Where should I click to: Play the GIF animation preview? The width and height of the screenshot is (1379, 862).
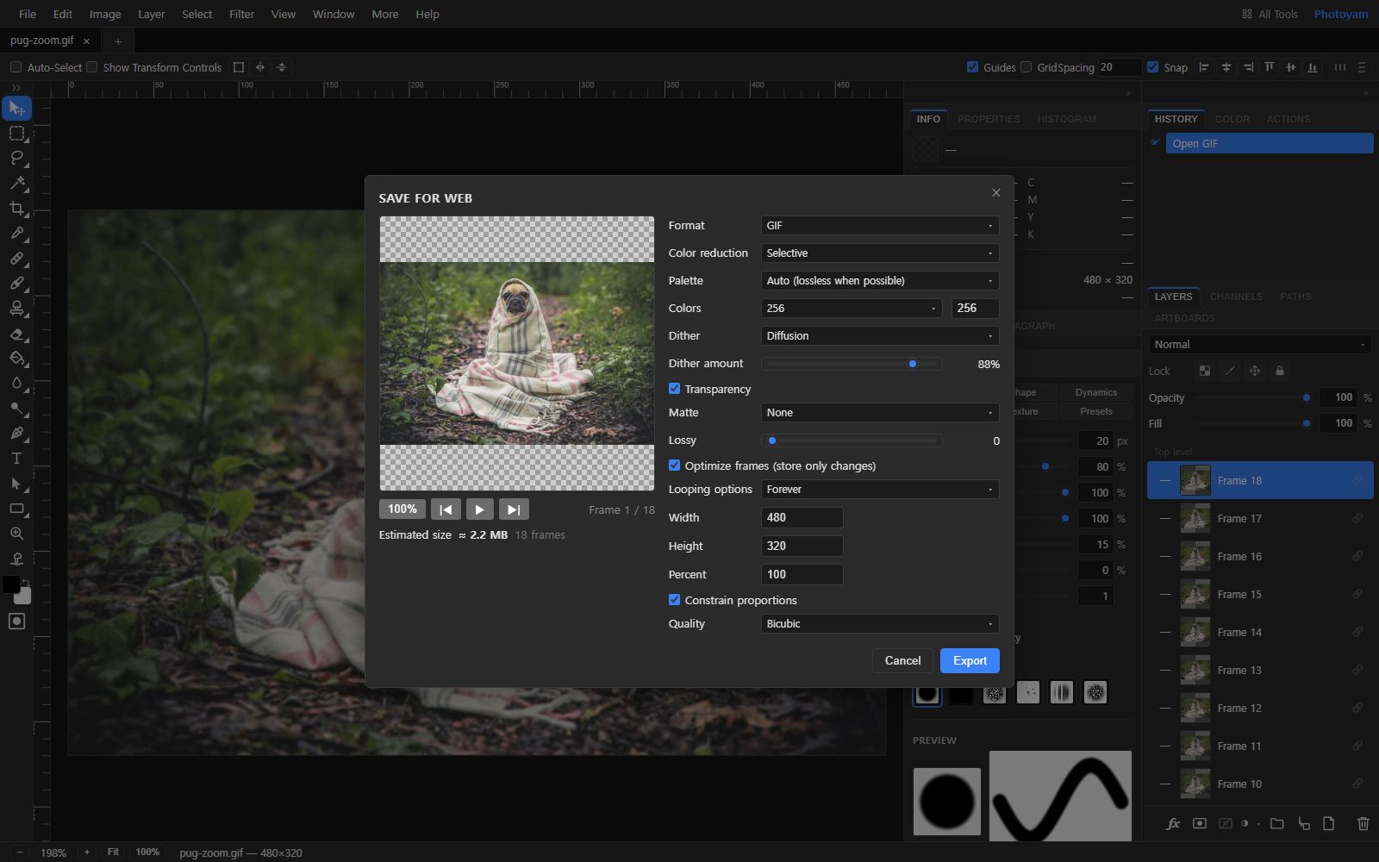click(480, 509)
